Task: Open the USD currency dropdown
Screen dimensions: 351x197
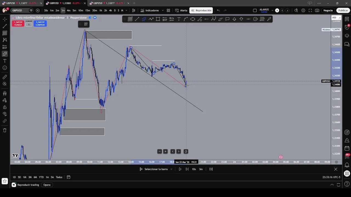Action: [336, 18]
